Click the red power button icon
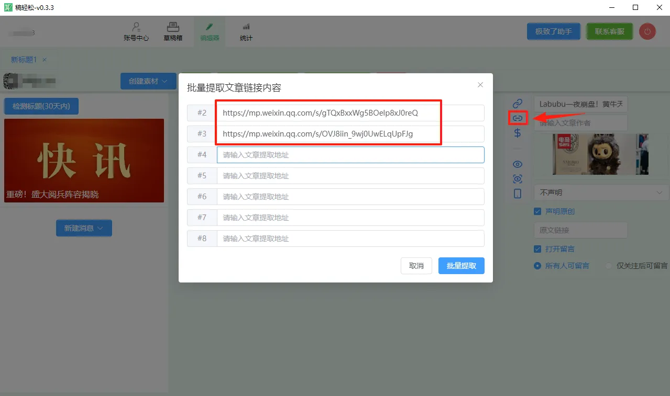Image resolution: width=670 pixels, height=396 pixels. coord(647,31)
